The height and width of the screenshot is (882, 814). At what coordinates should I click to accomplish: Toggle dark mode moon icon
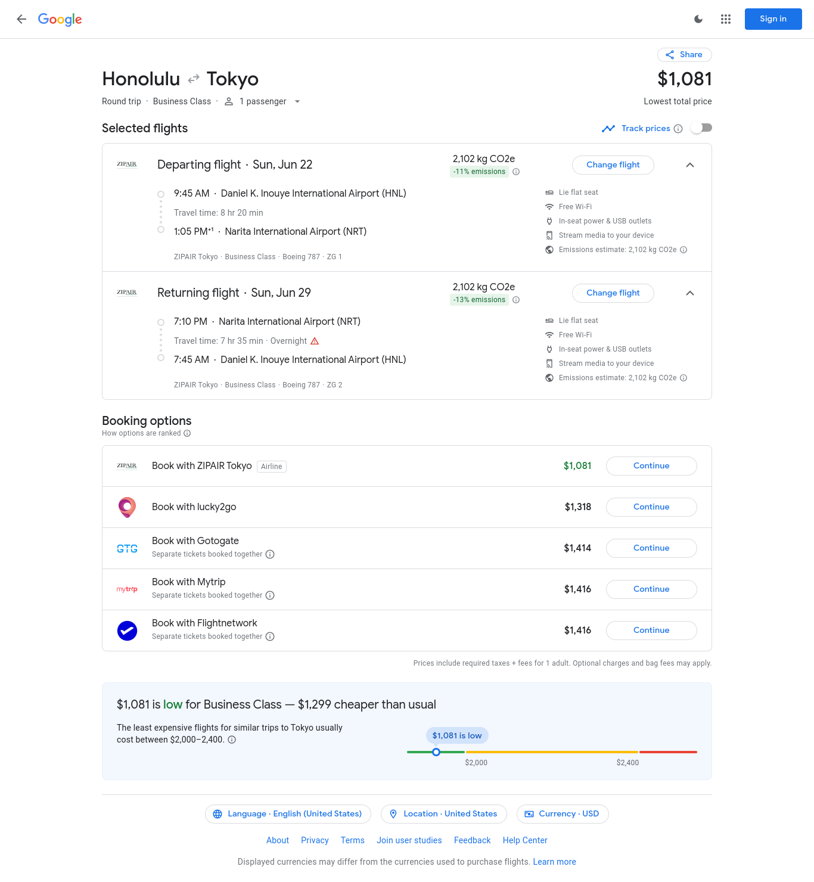(698, 19)
